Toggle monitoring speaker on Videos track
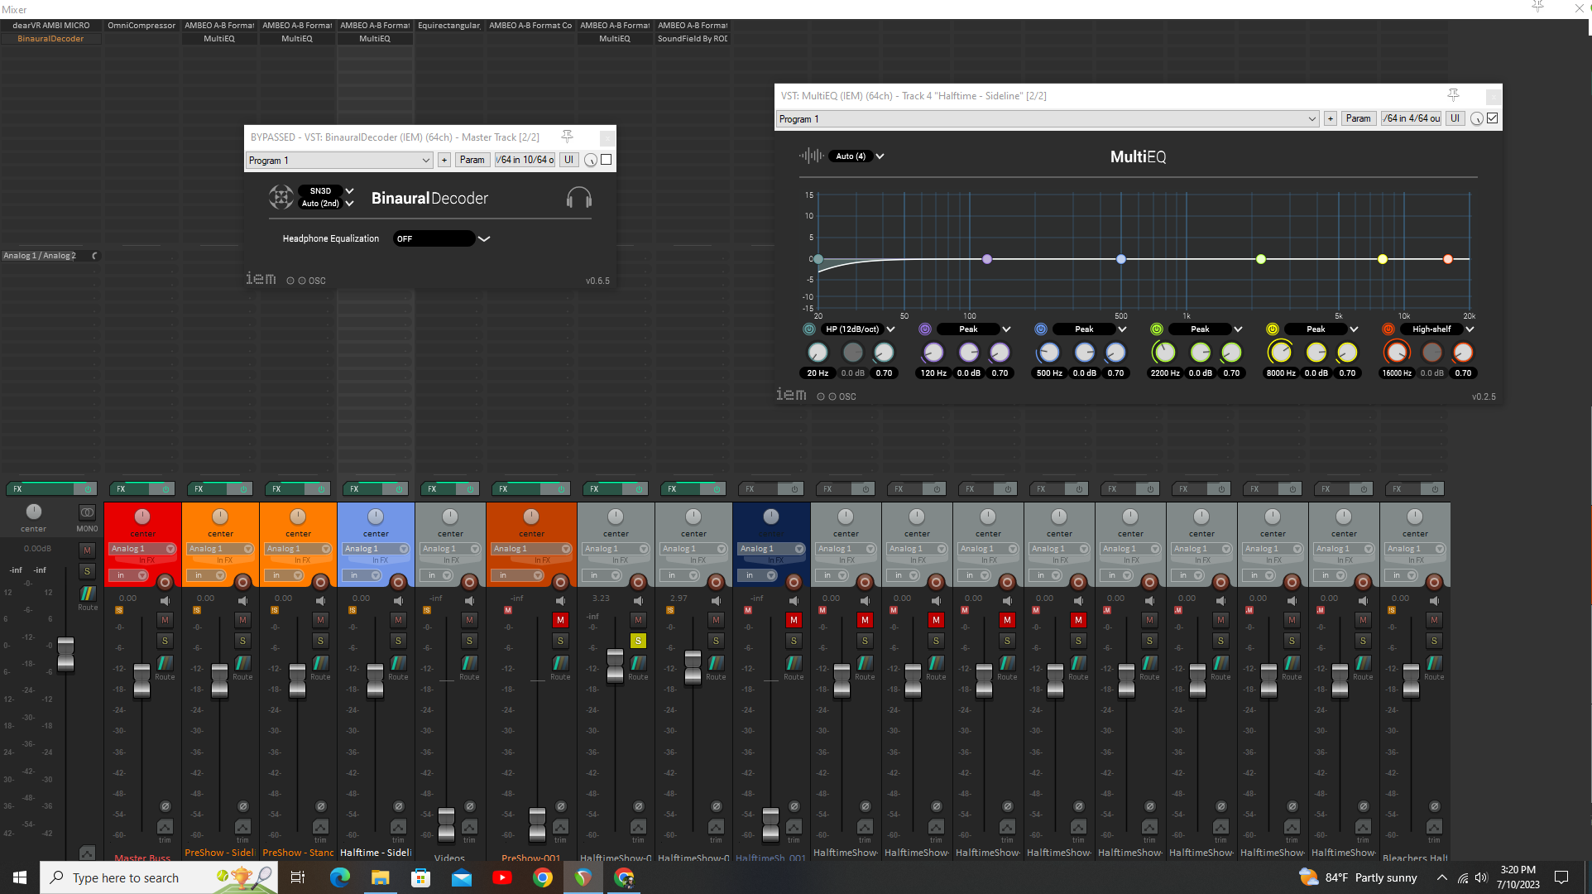This screenshot has width=1592, height=894. (469, 601)
